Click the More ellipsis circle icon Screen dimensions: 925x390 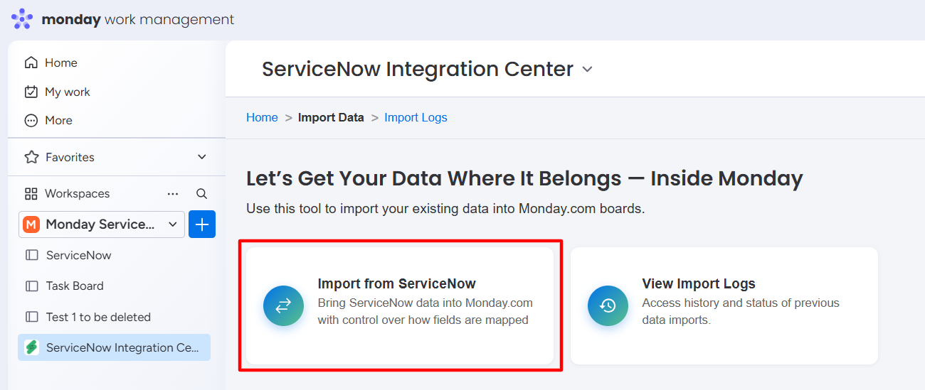(x=31, y=120)
